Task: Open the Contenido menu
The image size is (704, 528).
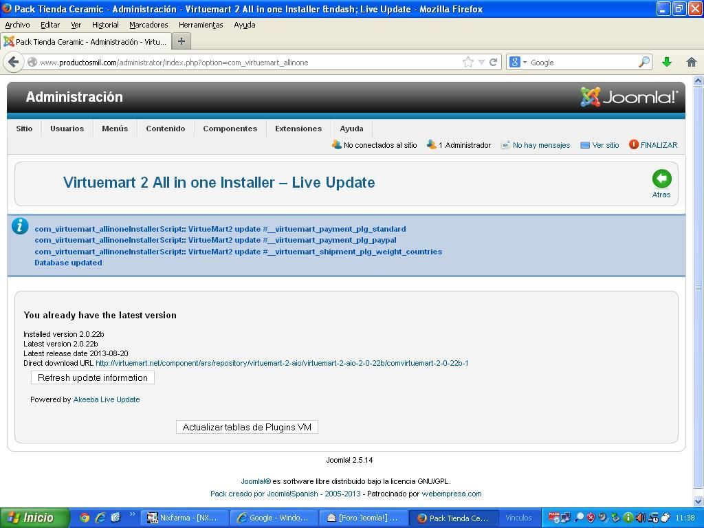Action: pyautogui.click(x=165, y=129)
